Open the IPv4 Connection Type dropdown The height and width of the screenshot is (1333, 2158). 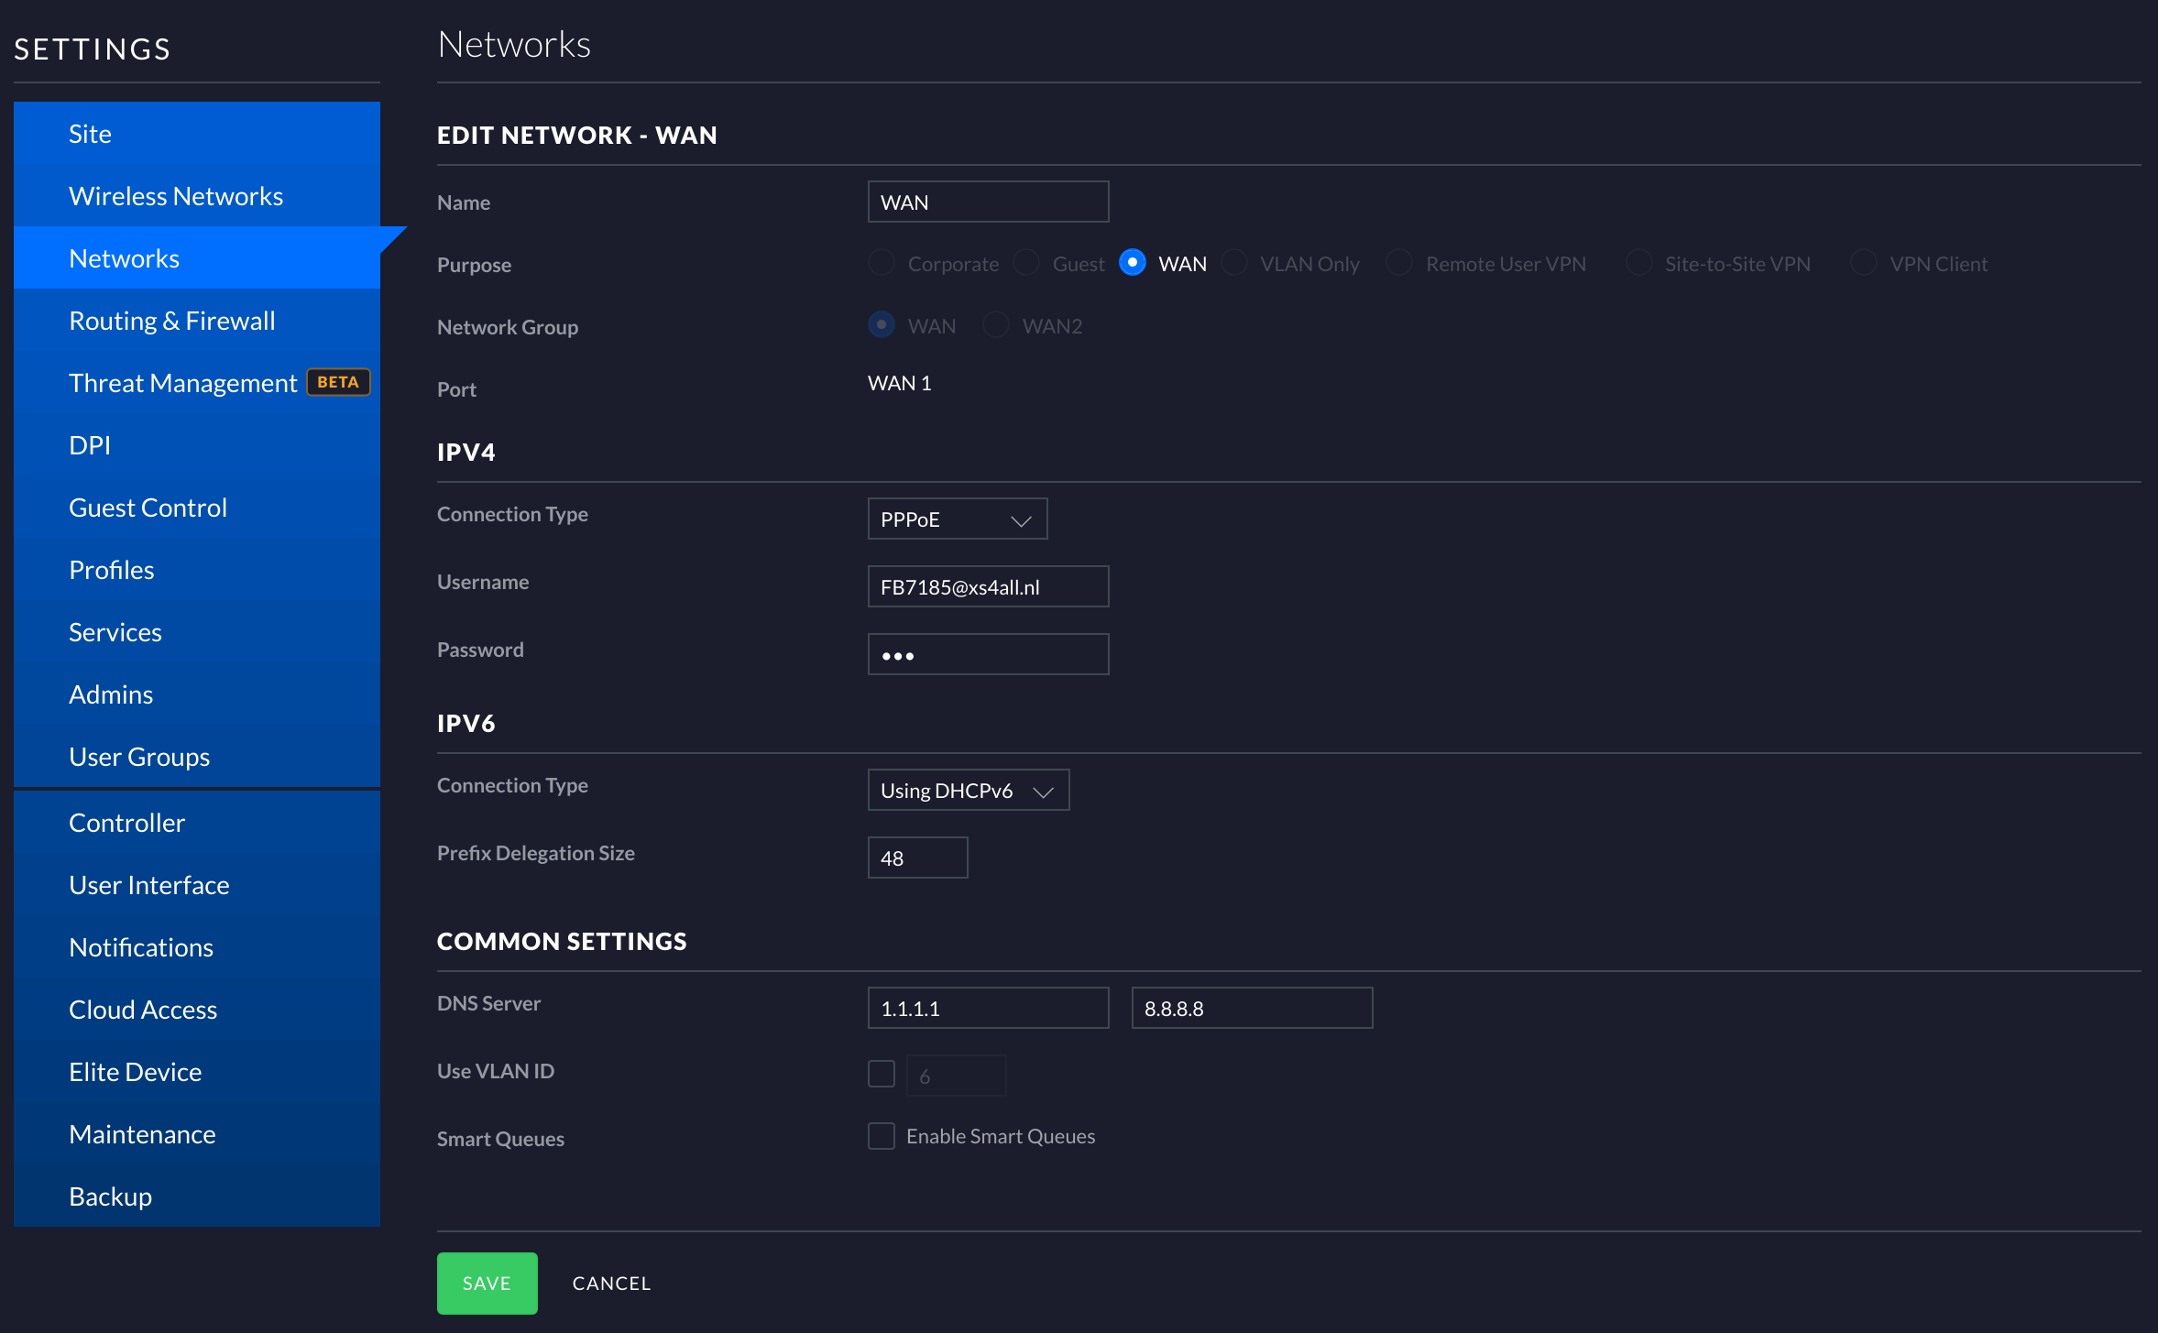[957, 519]
